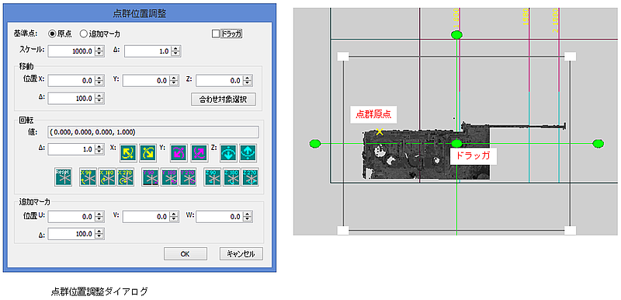The width and height of the screenshot is (621, 300).
Task: Click the 回転 Δ input field
Action: click(x=71, y=149)
